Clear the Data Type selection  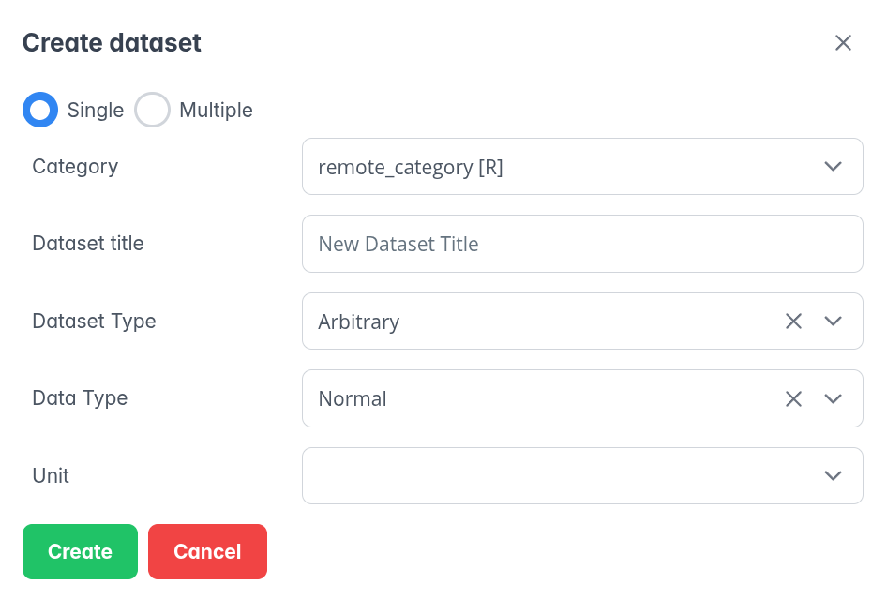coord(793,398)
